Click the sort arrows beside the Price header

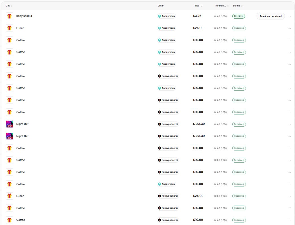click(202, 6)
